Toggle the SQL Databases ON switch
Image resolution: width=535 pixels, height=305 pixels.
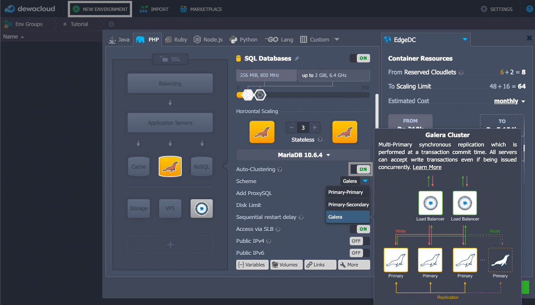point(359,58)
